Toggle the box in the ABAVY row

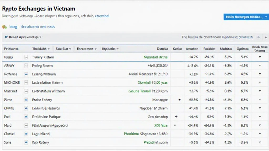click(x=26, y=66)
